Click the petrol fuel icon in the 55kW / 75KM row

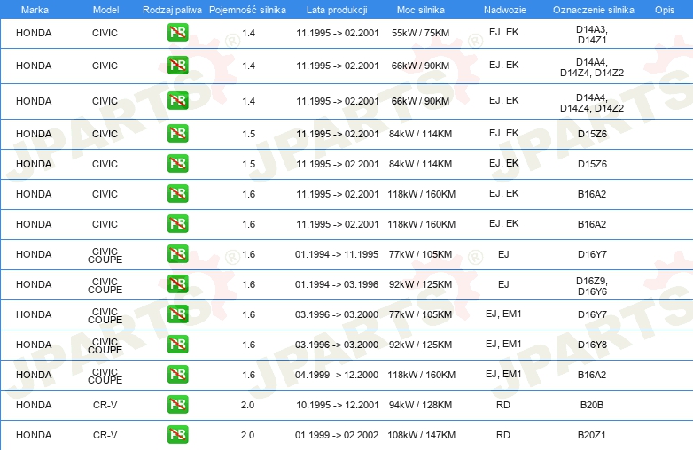(177, 33)
